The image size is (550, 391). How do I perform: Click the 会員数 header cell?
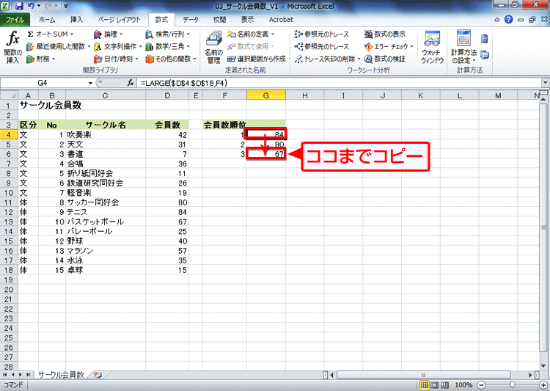coord(167,125)
